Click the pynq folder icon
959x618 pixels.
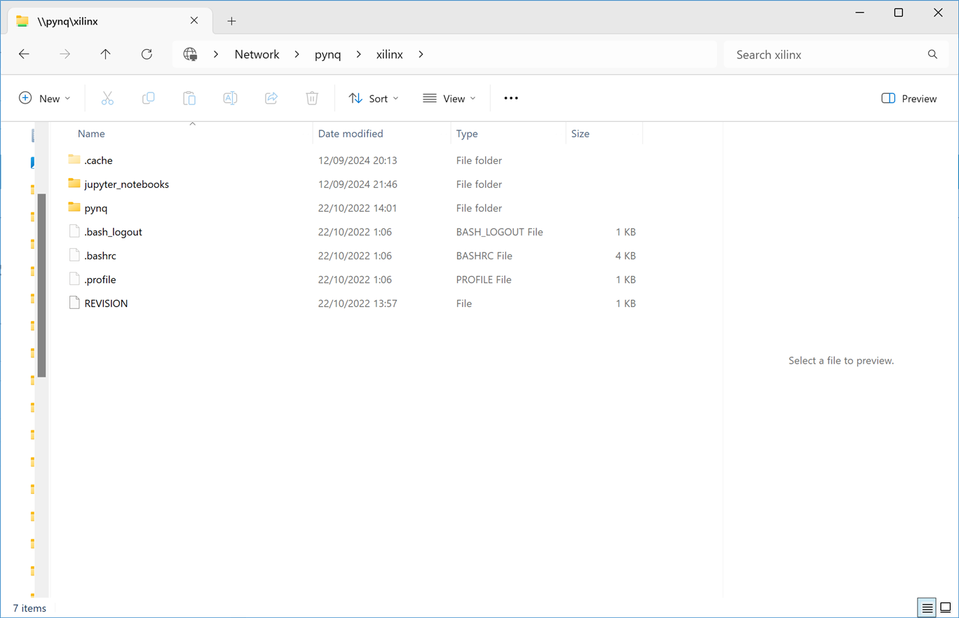[x=74, y=207]
